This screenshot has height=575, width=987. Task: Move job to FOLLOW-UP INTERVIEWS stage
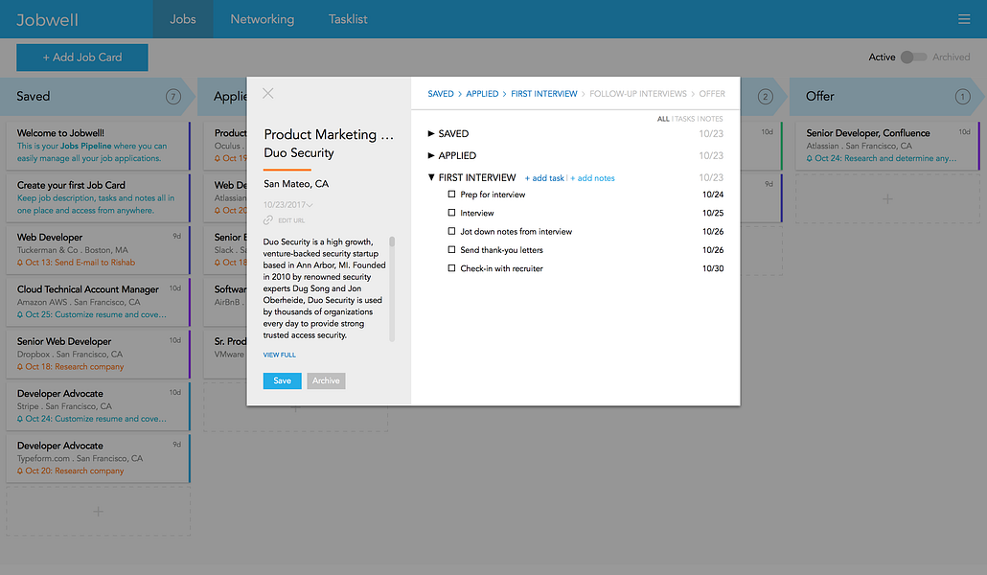point(637,94)
